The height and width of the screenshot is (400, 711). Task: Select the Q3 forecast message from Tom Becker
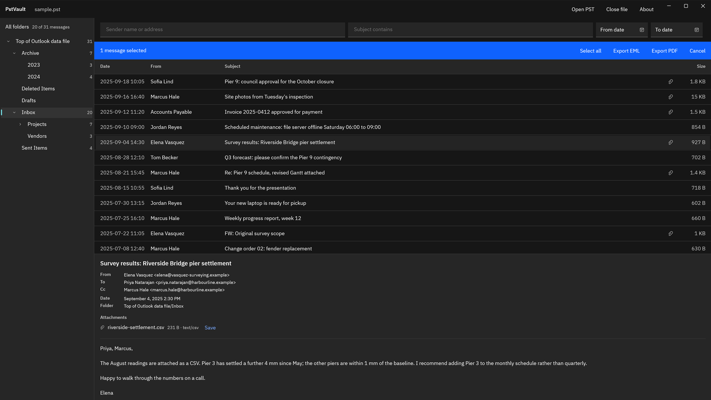pyautogui.click(x=403, y=157)
